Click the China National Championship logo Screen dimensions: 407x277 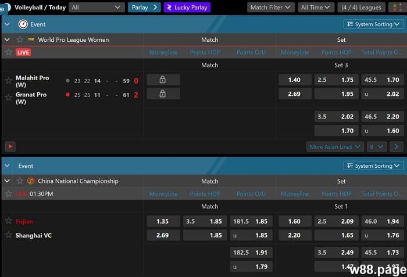coord(31,181)
